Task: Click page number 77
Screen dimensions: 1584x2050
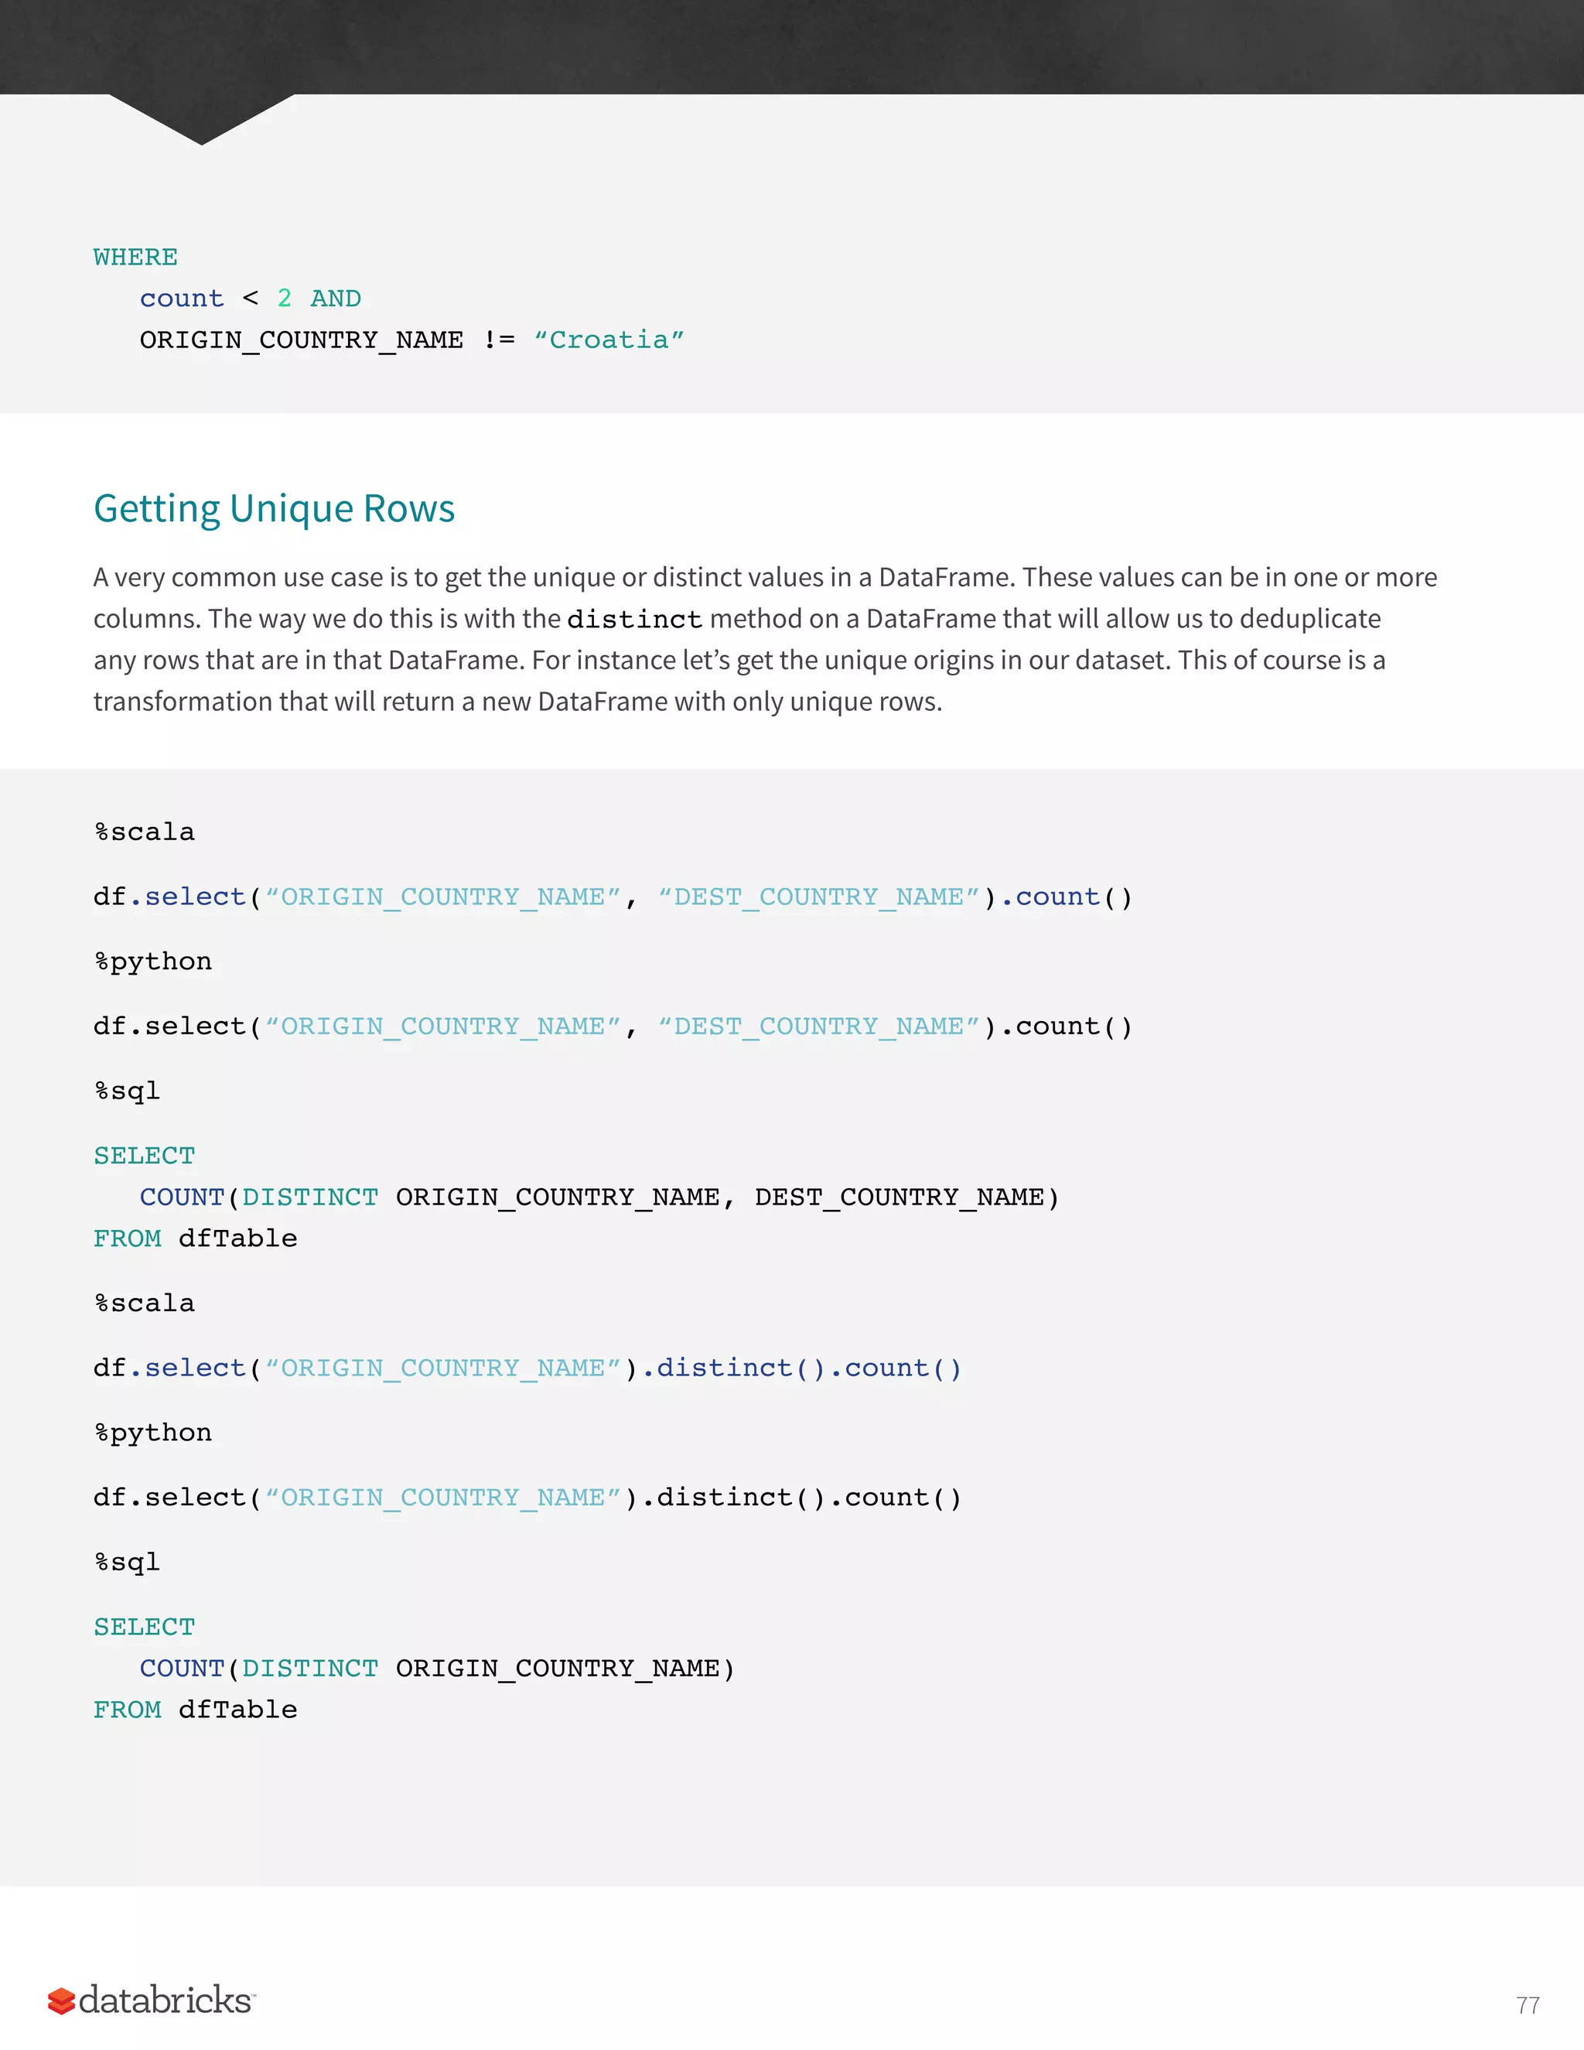Action: (1527, 2006)
